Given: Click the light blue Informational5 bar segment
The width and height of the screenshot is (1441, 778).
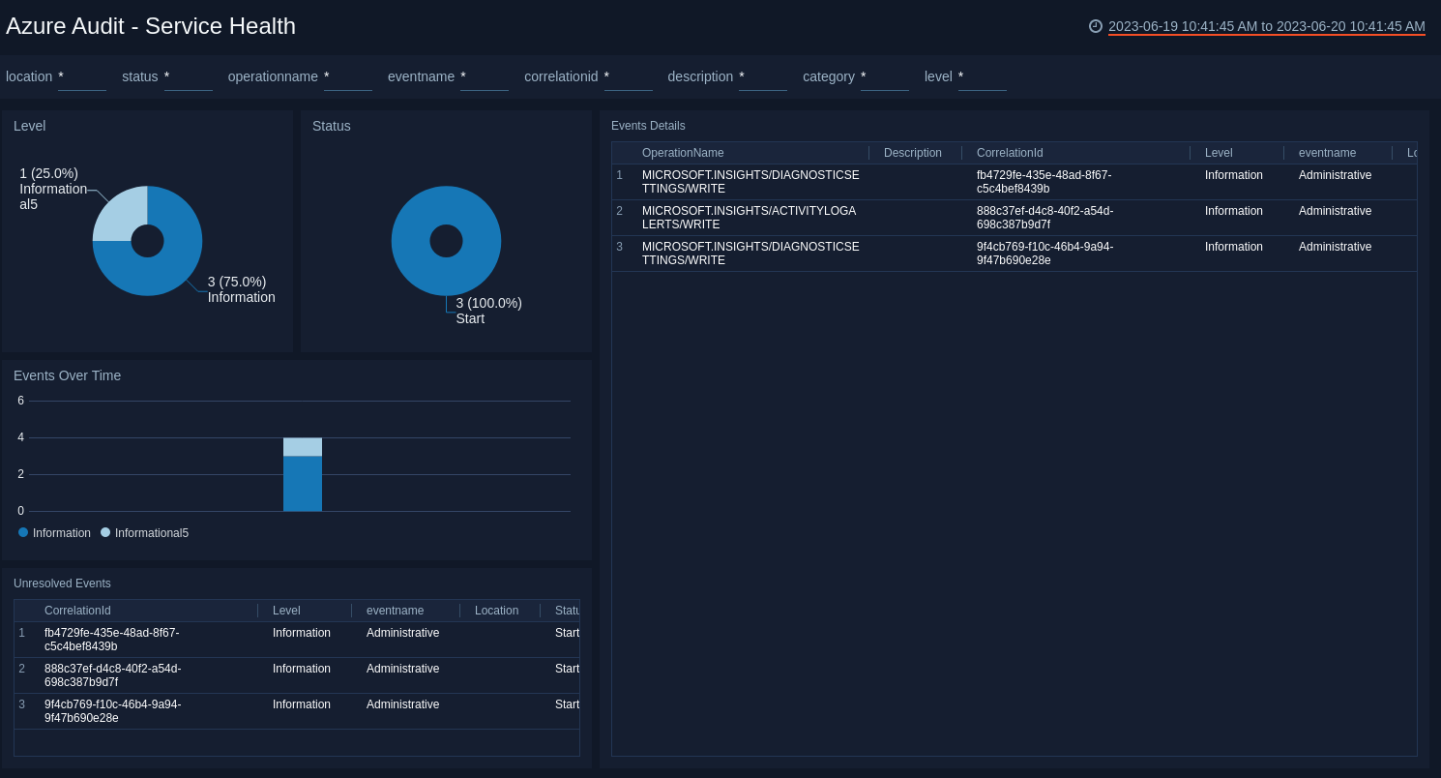Looking at the screenshot, I should (x=303, y=447).
